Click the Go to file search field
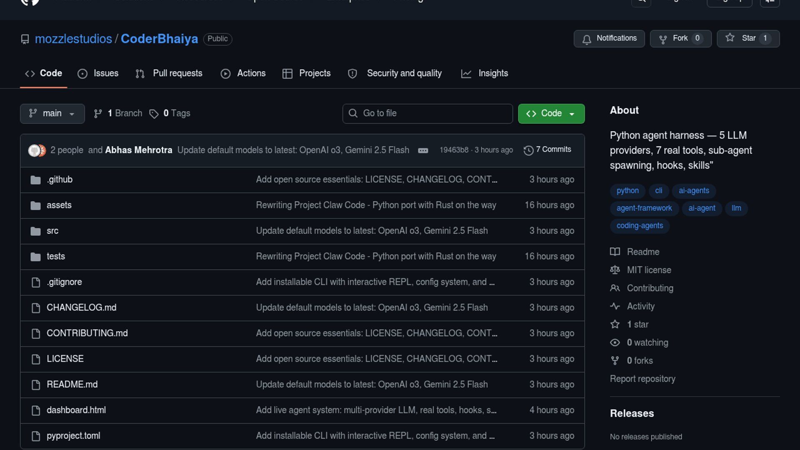This screenshot has height=450, width=800. pos(427,113)
